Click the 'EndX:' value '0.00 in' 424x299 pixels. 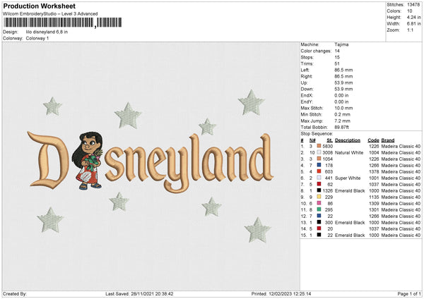341,95
